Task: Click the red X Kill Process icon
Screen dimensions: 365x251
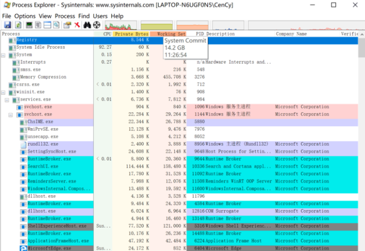Action: [77, 25]
